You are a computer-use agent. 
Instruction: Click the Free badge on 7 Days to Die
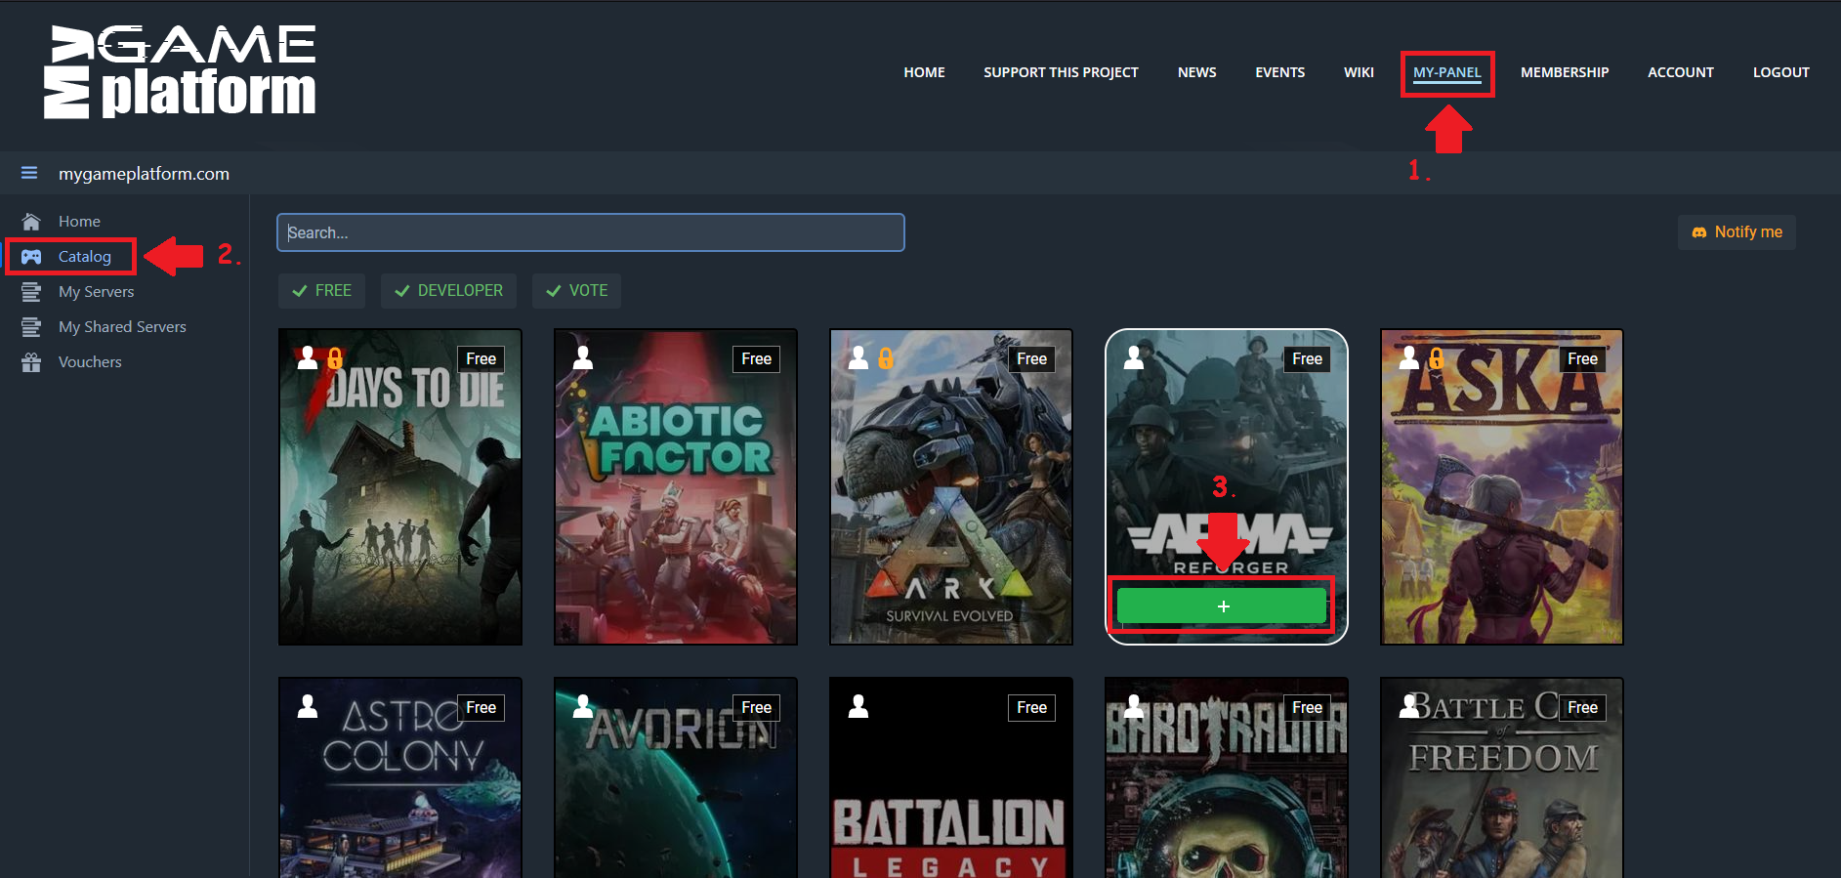(481, 359)
